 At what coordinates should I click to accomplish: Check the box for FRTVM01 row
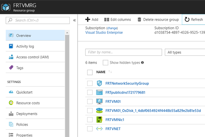pos(90,101)
